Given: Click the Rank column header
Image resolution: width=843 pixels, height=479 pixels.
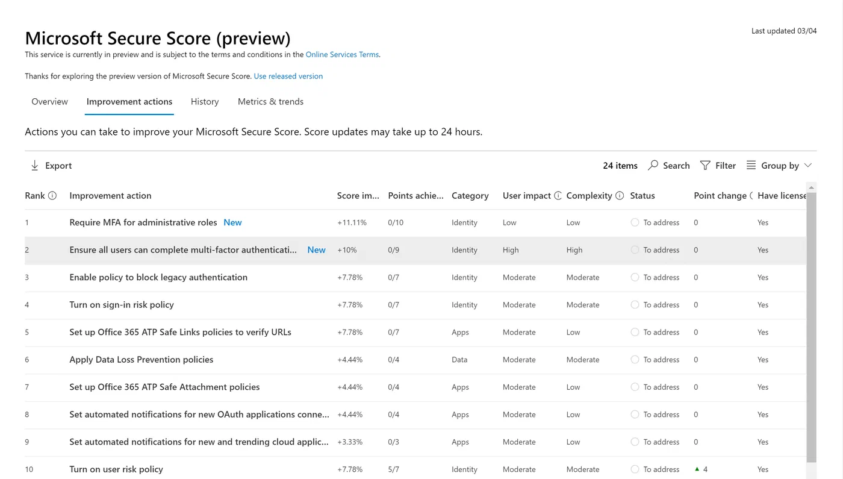Looking at the screenshot, I should click(35, 195).
